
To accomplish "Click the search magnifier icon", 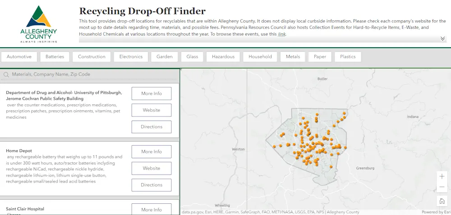I will tap(6, 75).
